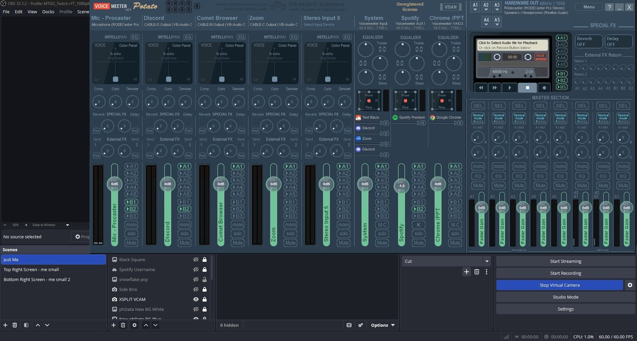Viewport: 637px width, 341px height.
Task: Open the Scale to Window dropdown
Action: tap(51, 225)
